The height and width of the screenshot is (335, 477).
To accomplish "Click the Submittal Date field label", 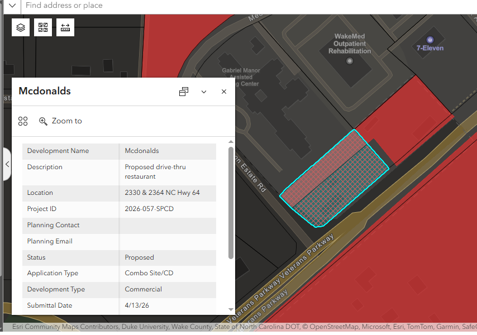I will point(50,305).
